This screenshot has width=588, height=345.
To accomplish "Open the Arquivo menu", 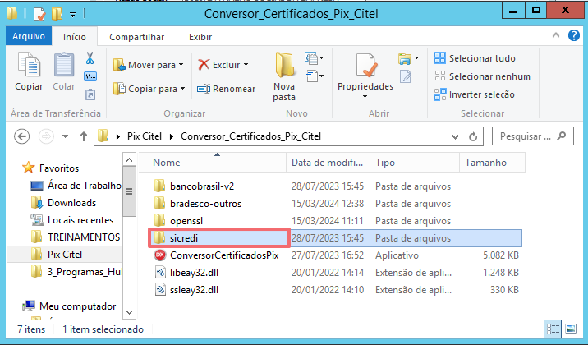I will [29, 36].
